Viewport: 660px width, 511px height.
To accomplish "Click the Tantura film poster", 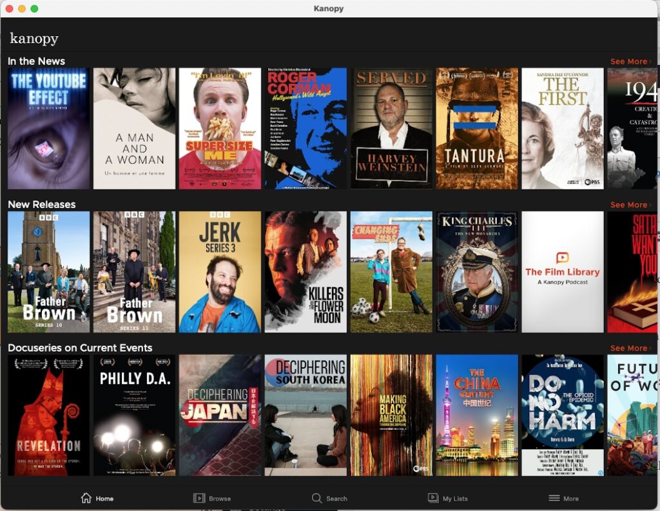I will [x=476, y=128].
